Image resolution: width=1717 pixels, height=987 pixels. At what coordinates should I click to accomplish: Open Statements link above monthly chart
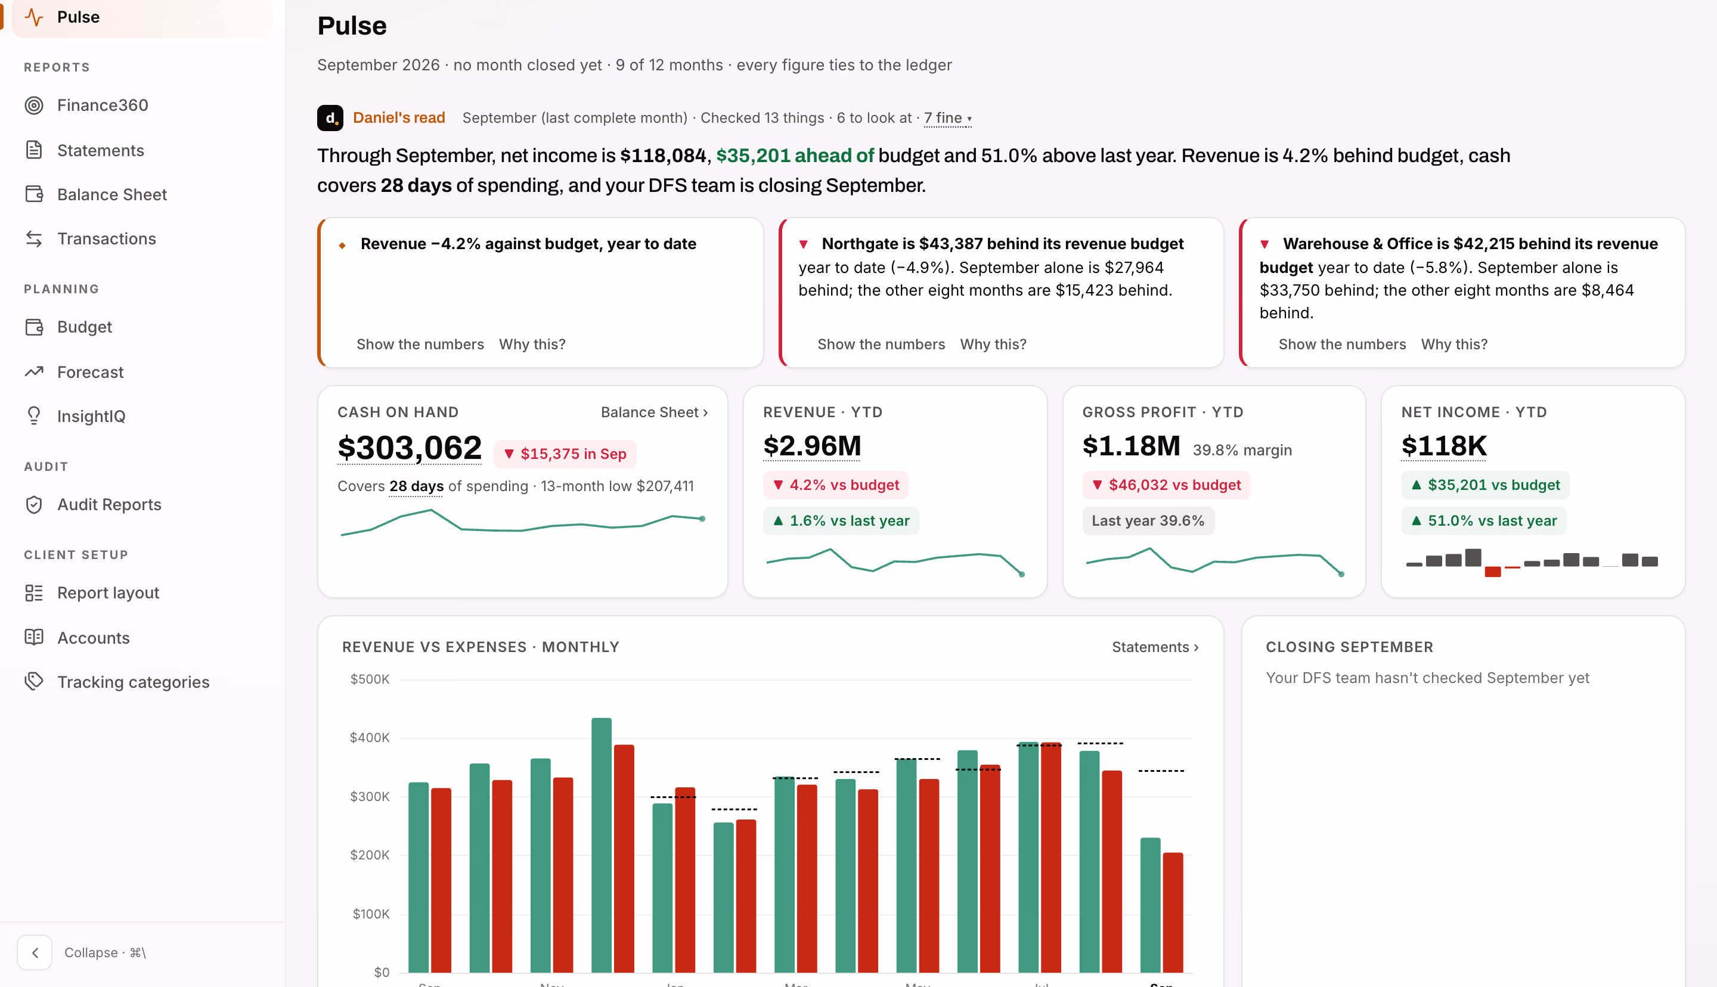[1155, 647]
